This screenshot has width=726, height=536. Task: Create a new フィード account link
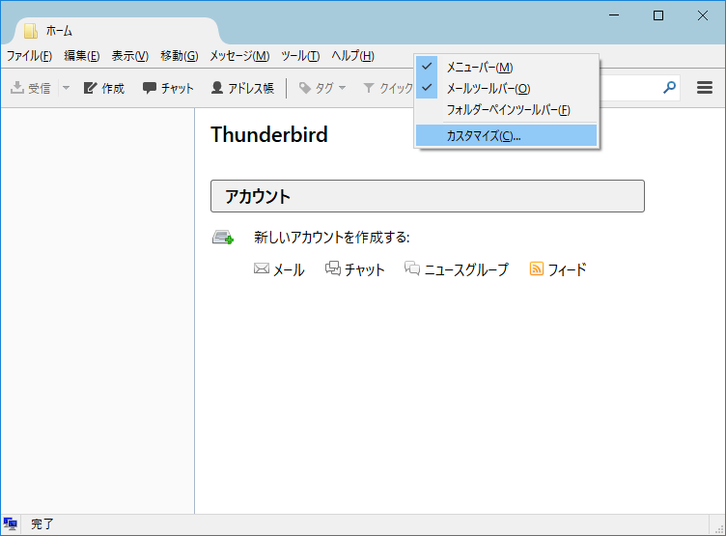coord(568,269)
